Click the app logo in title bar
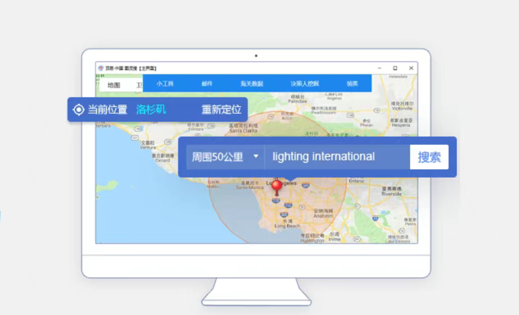This screenshot has width=519, height=315. click(x=100, y=68)
